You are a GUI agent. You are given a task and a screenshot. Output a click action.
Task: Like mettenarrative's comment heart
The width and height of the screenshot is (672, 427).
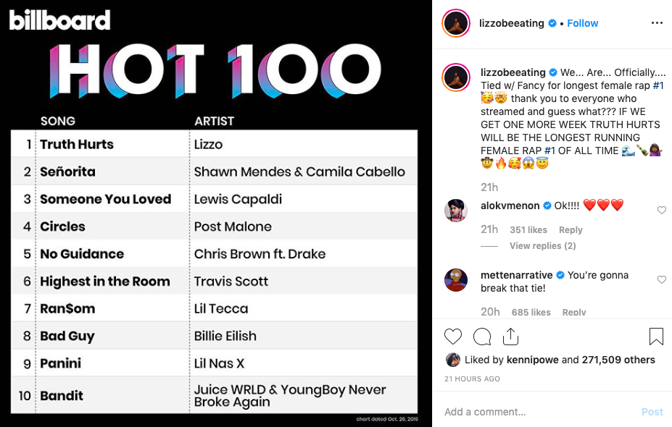click(x=662, y=279)
